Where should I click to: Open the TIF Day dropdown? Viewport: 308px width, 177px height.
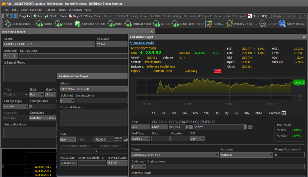coord(202,139)
